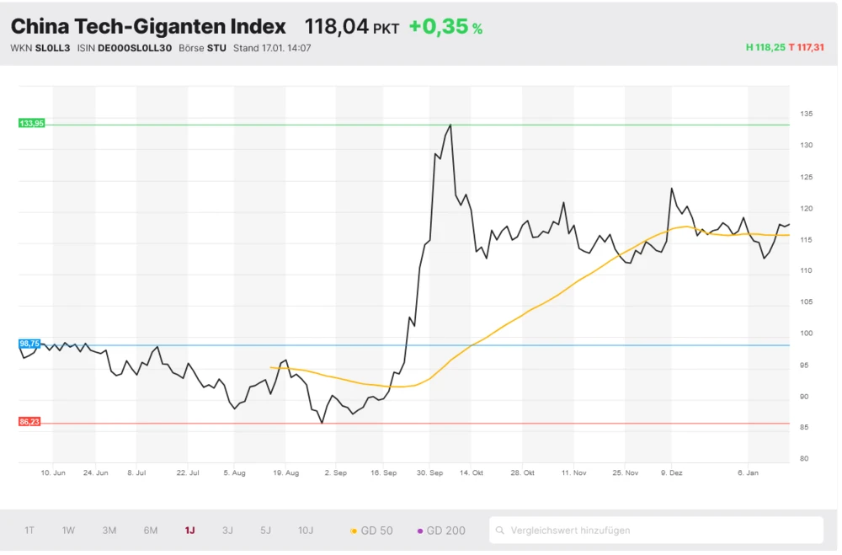Click the purple GD 200 indicator dot
This screenshot has width=842, height=555.
[418, 530]
